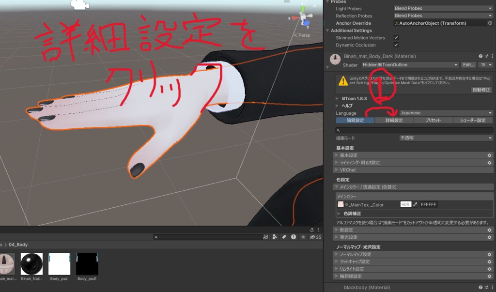
Task: Toggle Dynamic Occlusion checkbox
Action: click(x=396, y=45)
